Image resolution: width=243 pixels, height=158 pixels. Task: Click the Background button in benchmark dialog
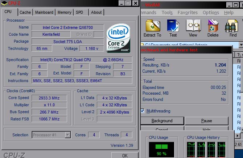point(162,121)
